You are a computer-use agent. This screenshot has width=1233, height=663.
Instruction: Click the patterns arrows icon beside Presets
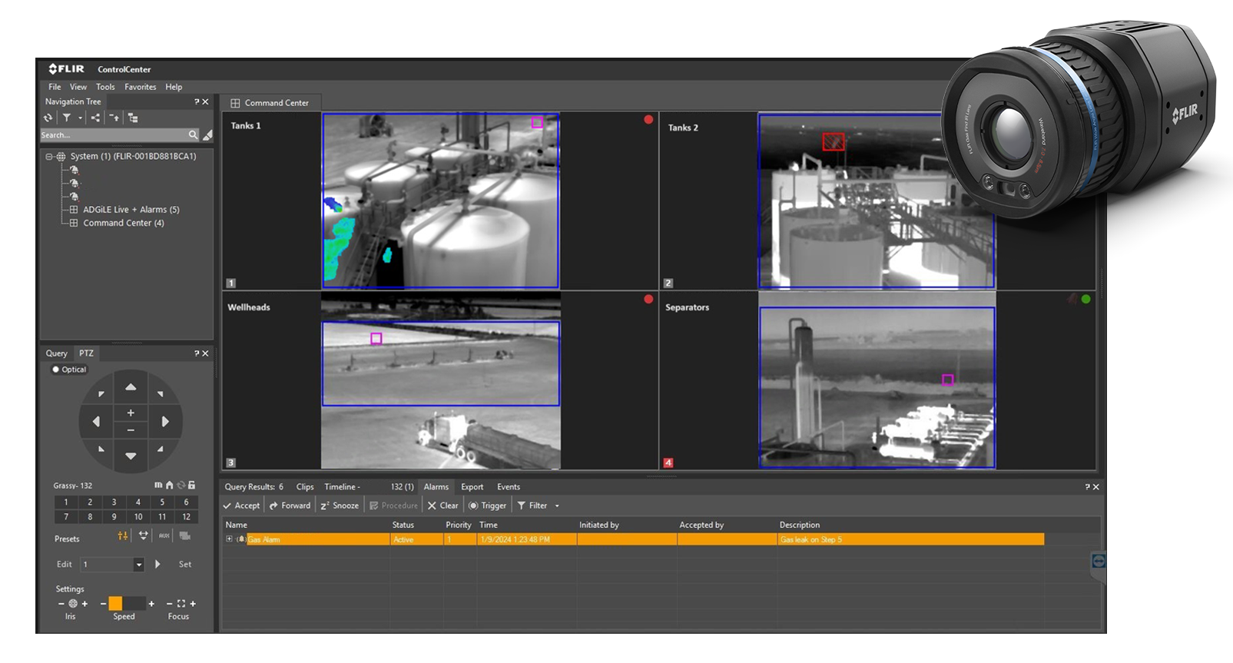(x=144, y=536)
